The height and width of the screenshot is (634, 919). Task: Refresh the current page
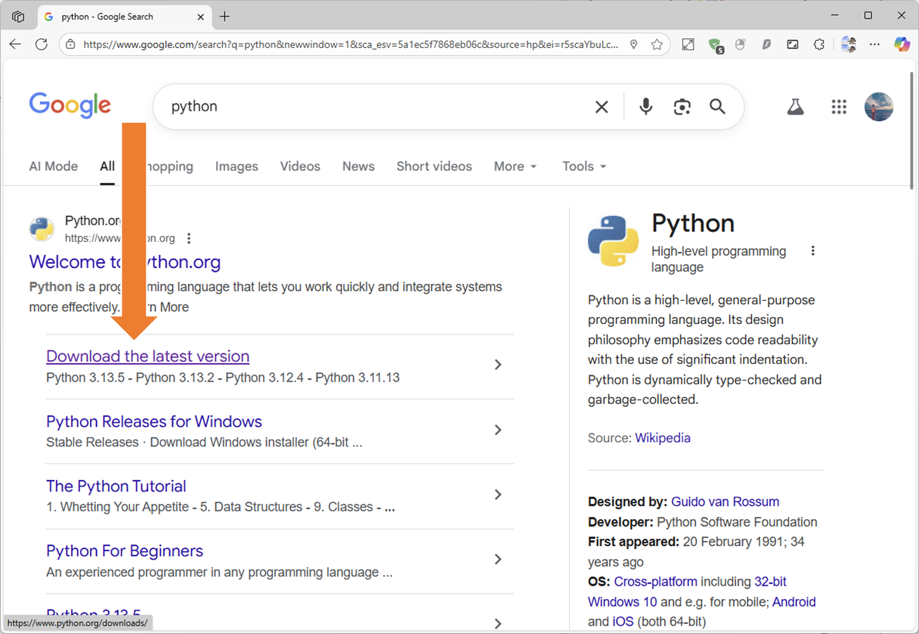[x=41, y=44]
